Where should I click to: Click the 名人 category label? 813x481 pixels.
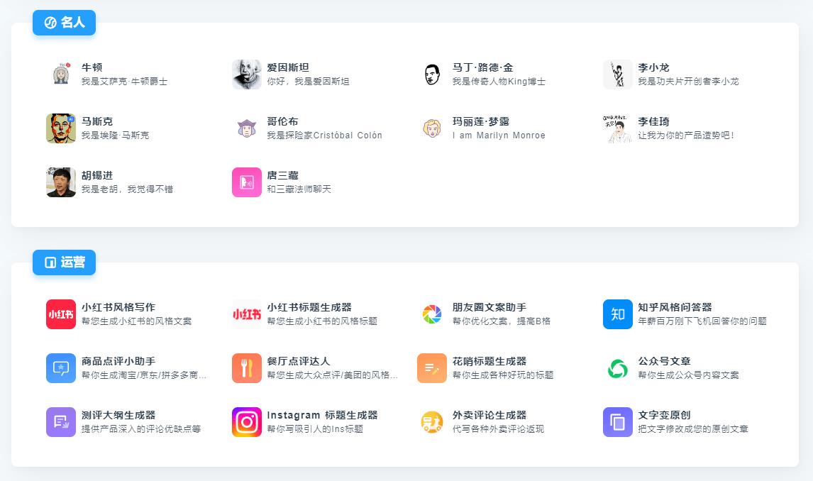click(x=65, y=22)
